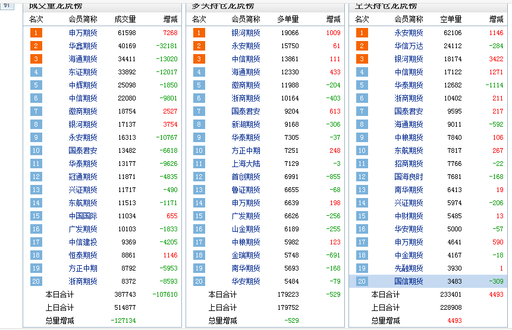Click 中金期货 member link

pos(409,255)
